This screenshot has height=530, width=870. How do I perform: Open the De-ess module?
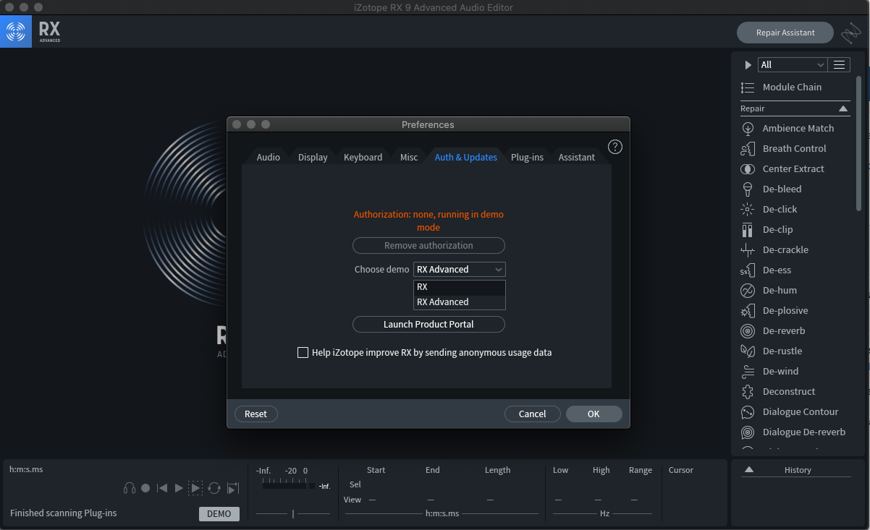tap(777, 270)
